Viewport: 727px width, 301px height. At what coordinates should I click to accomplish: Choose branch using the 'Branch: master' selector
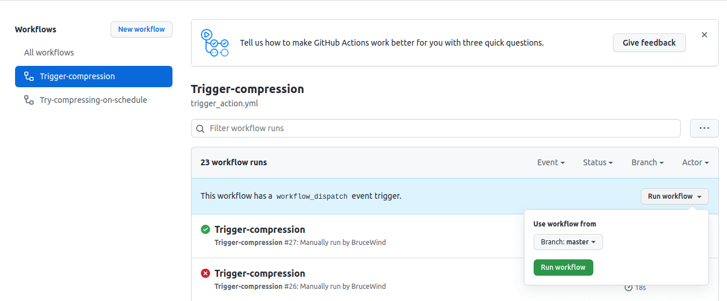pos(568,242)
